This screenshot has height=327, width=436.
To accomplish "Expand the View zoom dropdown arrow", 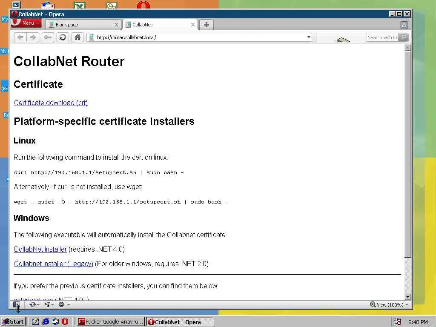I will (x=407, y=305).
